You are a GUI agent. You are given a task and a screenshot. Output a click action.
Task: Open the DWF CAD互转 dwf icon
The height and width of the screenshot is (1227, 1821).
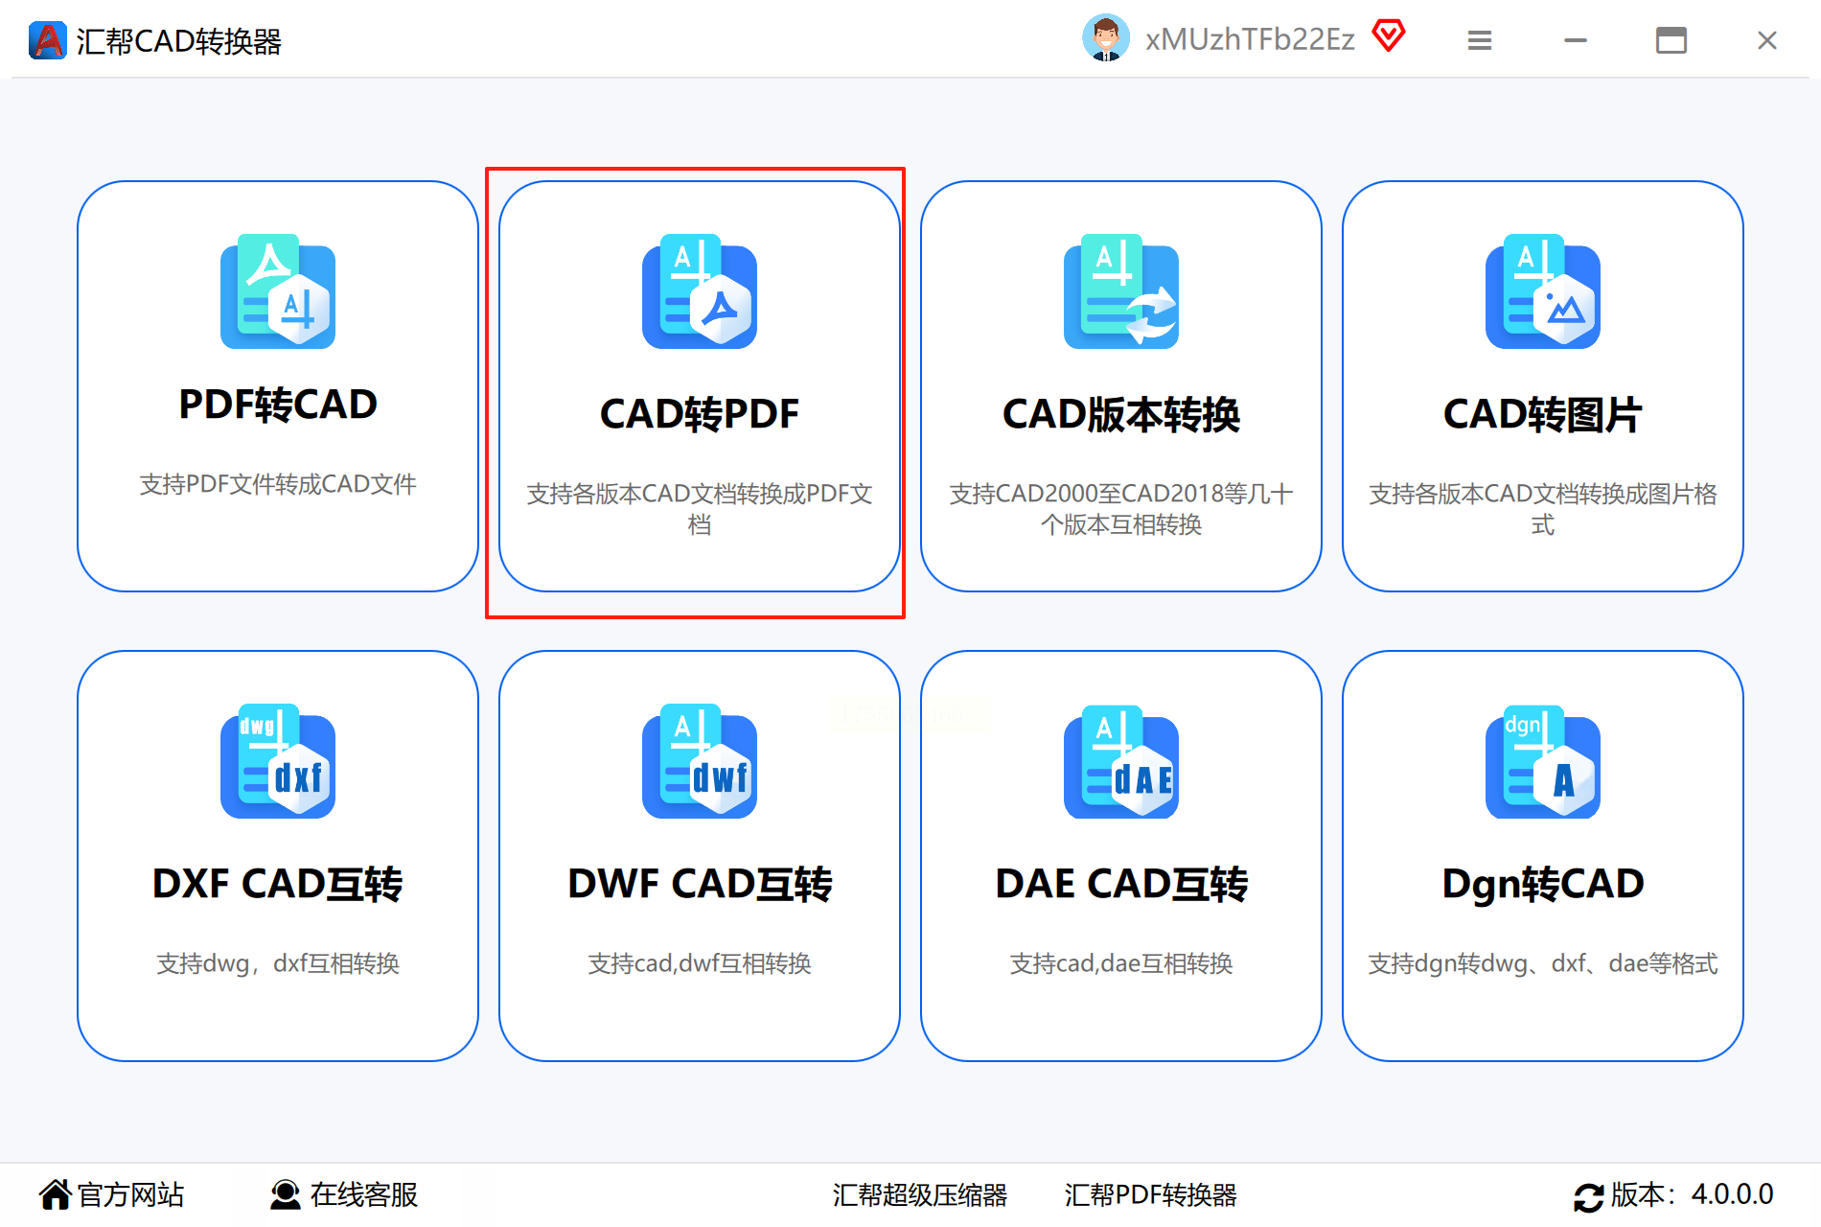coord(700,761)
